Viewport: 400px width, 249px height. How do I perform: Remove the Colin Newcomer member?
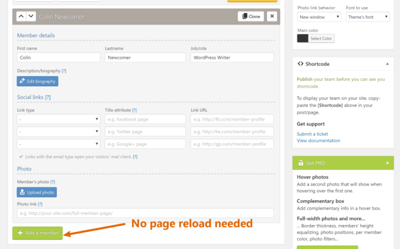click(x=272, y=17)
